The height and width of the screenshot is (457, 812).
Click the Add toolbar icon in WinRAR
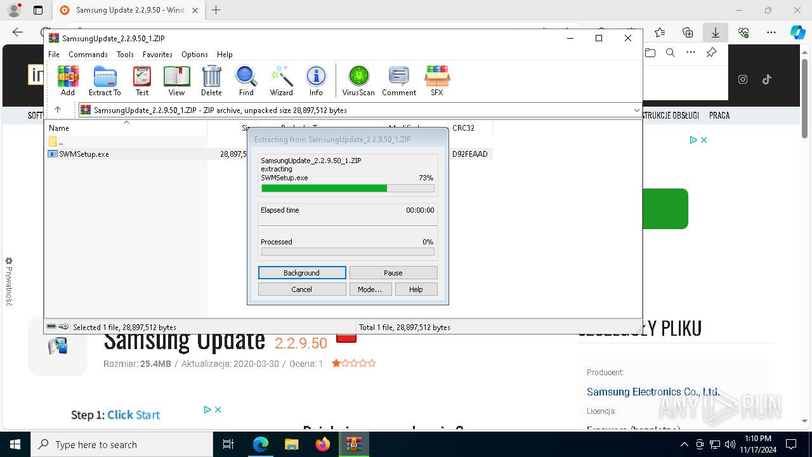coord(68,81)
